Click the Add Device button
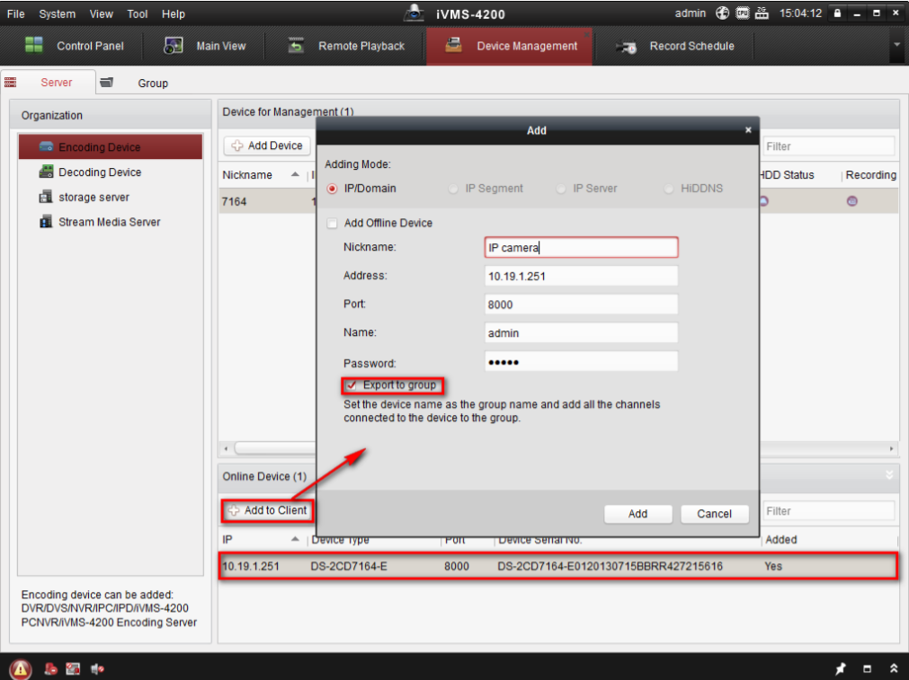This screenshot has width=909, height=680. pos(267,146)
